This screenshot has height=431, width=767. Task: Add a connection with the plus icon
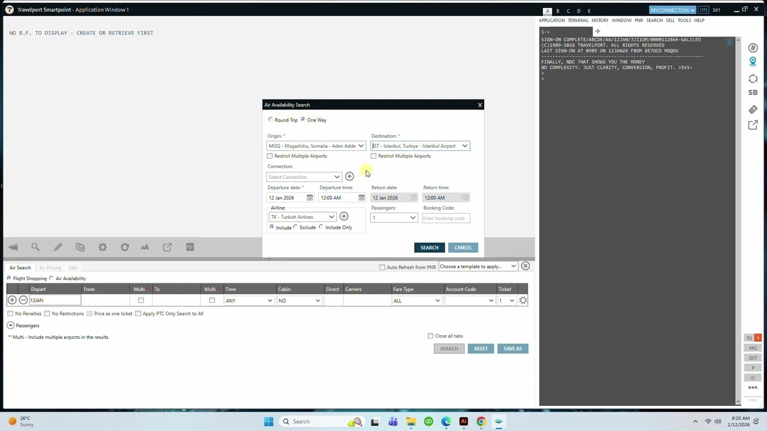coord(349,177)
